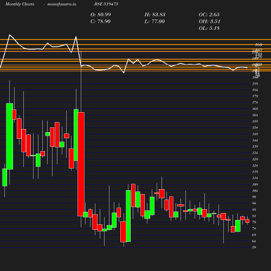Click the 109 price axis label

[x=255, y=184]
